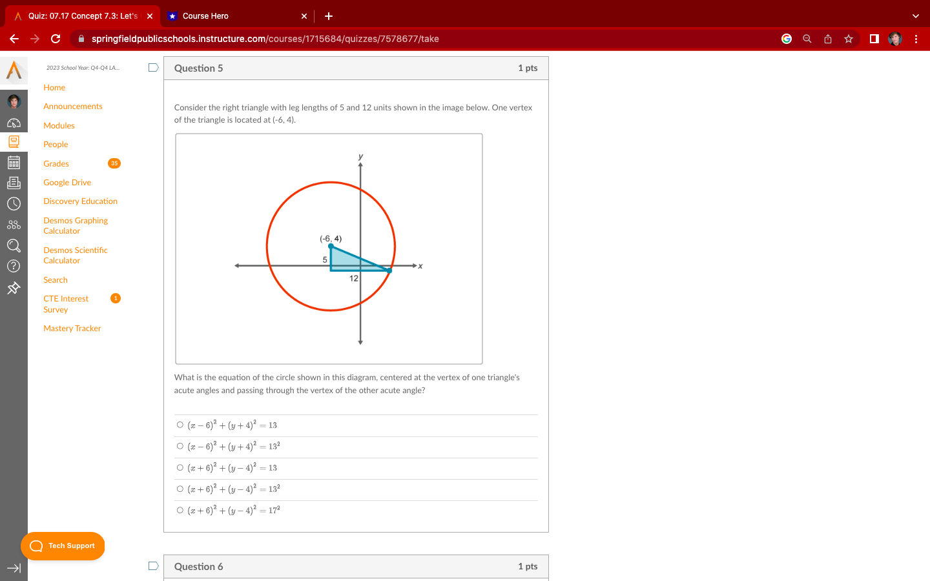930x581 pixels.
Task: Open the Desmos Scientific Calculator link
Action: click(76, 256)
